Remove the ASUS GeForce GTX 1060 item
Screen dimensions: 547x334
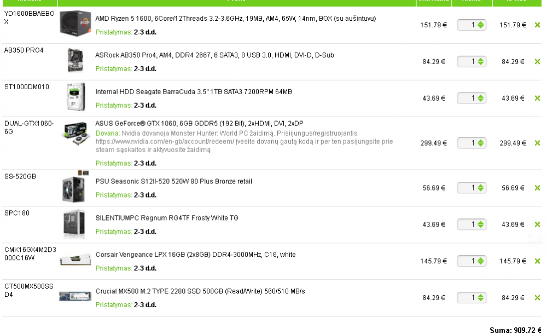pyautogui.click(x=537, y=143)
